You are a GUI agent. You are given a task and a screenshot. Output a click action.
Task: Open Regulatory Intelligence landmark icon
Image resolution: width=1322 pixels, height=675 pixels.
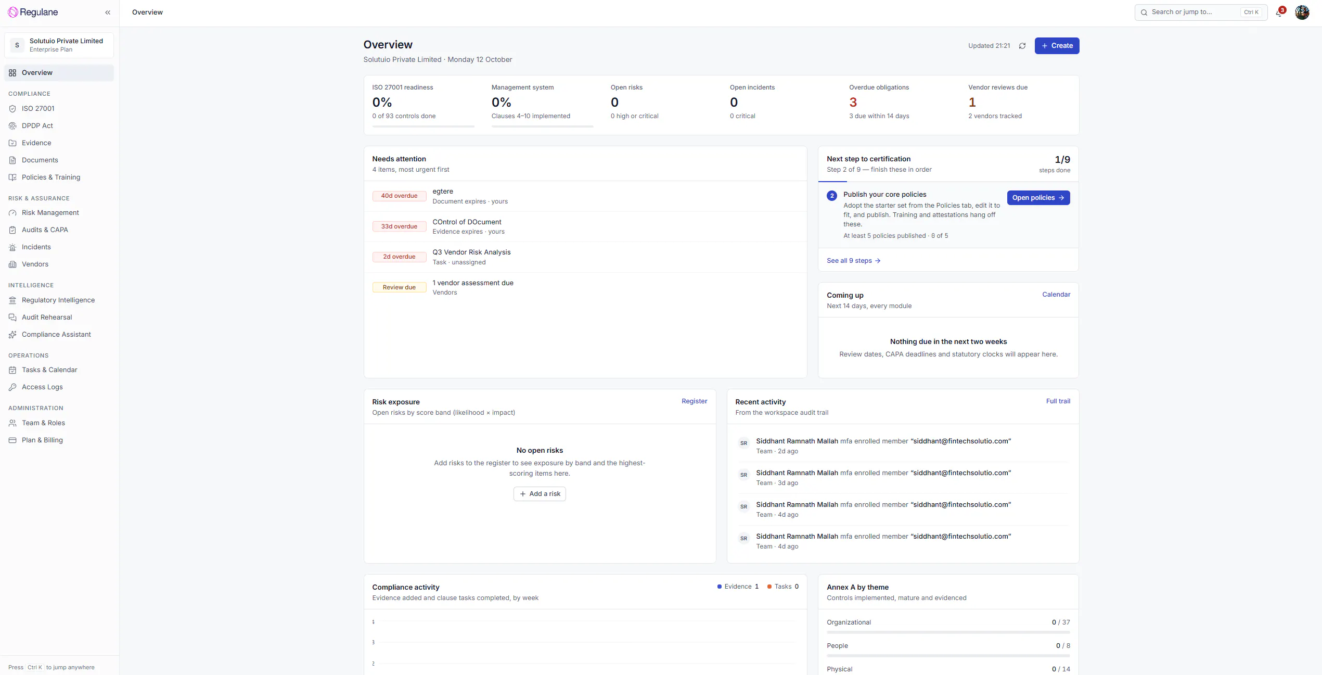tap(12, 300)
